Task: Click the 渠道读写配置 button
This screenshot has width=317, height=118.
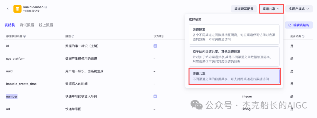Action: (x=244, y=9)
